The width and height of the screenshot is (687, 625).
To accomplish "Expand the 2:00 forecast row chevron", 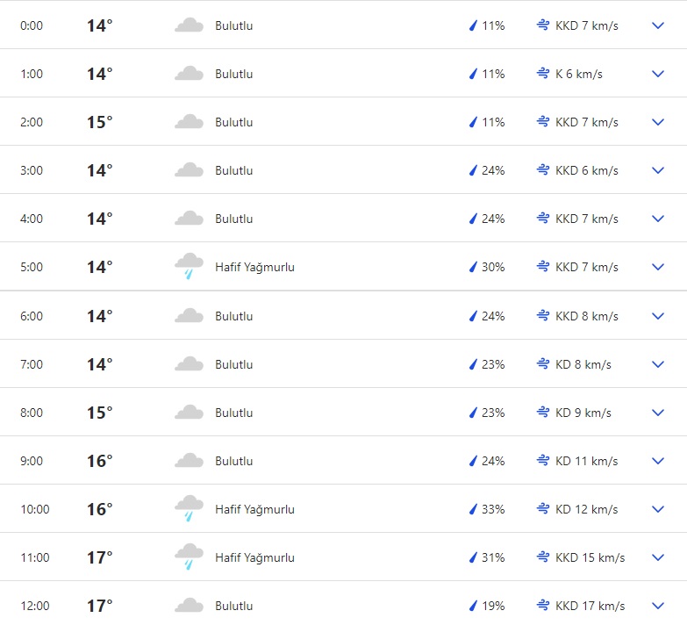I will coord(658,122).
